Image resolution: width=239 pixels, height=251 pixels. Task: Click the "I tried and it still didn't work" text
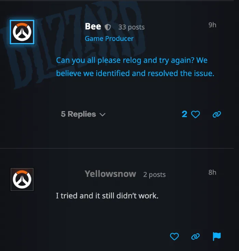pyautogui.click(x=107, y=196)
